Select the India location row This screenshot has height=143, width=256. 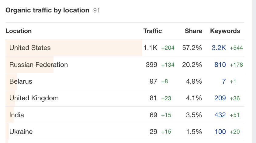tap(125, 115)
